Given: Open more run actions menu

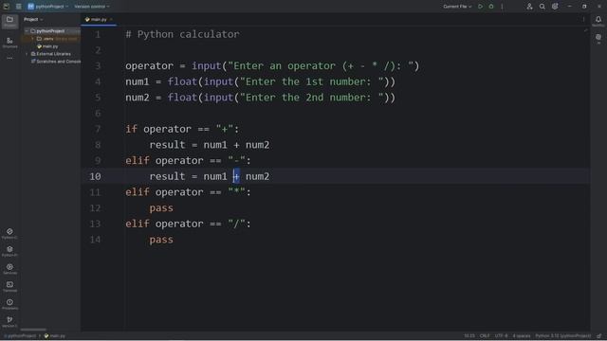Looking at the screenshot, I should (x=502, y=7).
